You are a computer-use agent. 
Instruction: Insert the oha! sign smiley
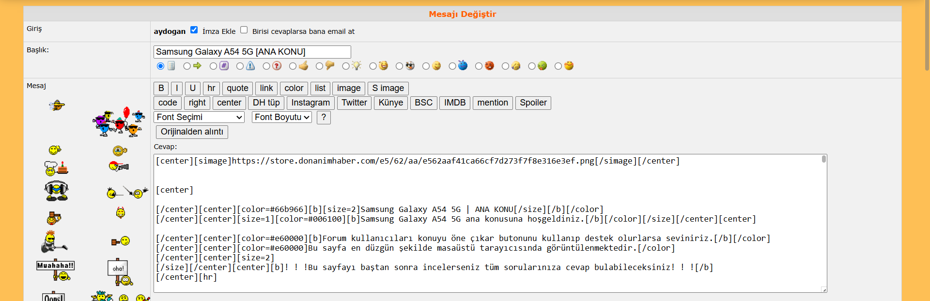(x=120, y=272)
